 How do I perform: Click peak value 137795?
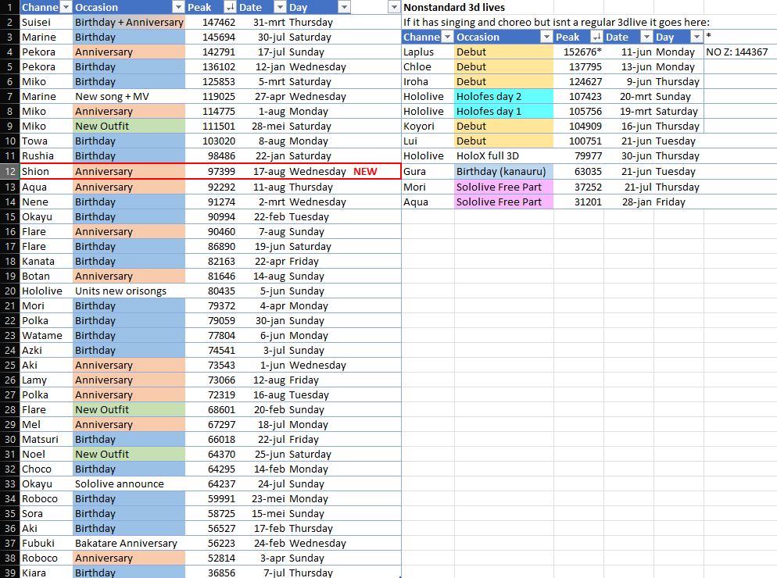[x=585, y=67]
